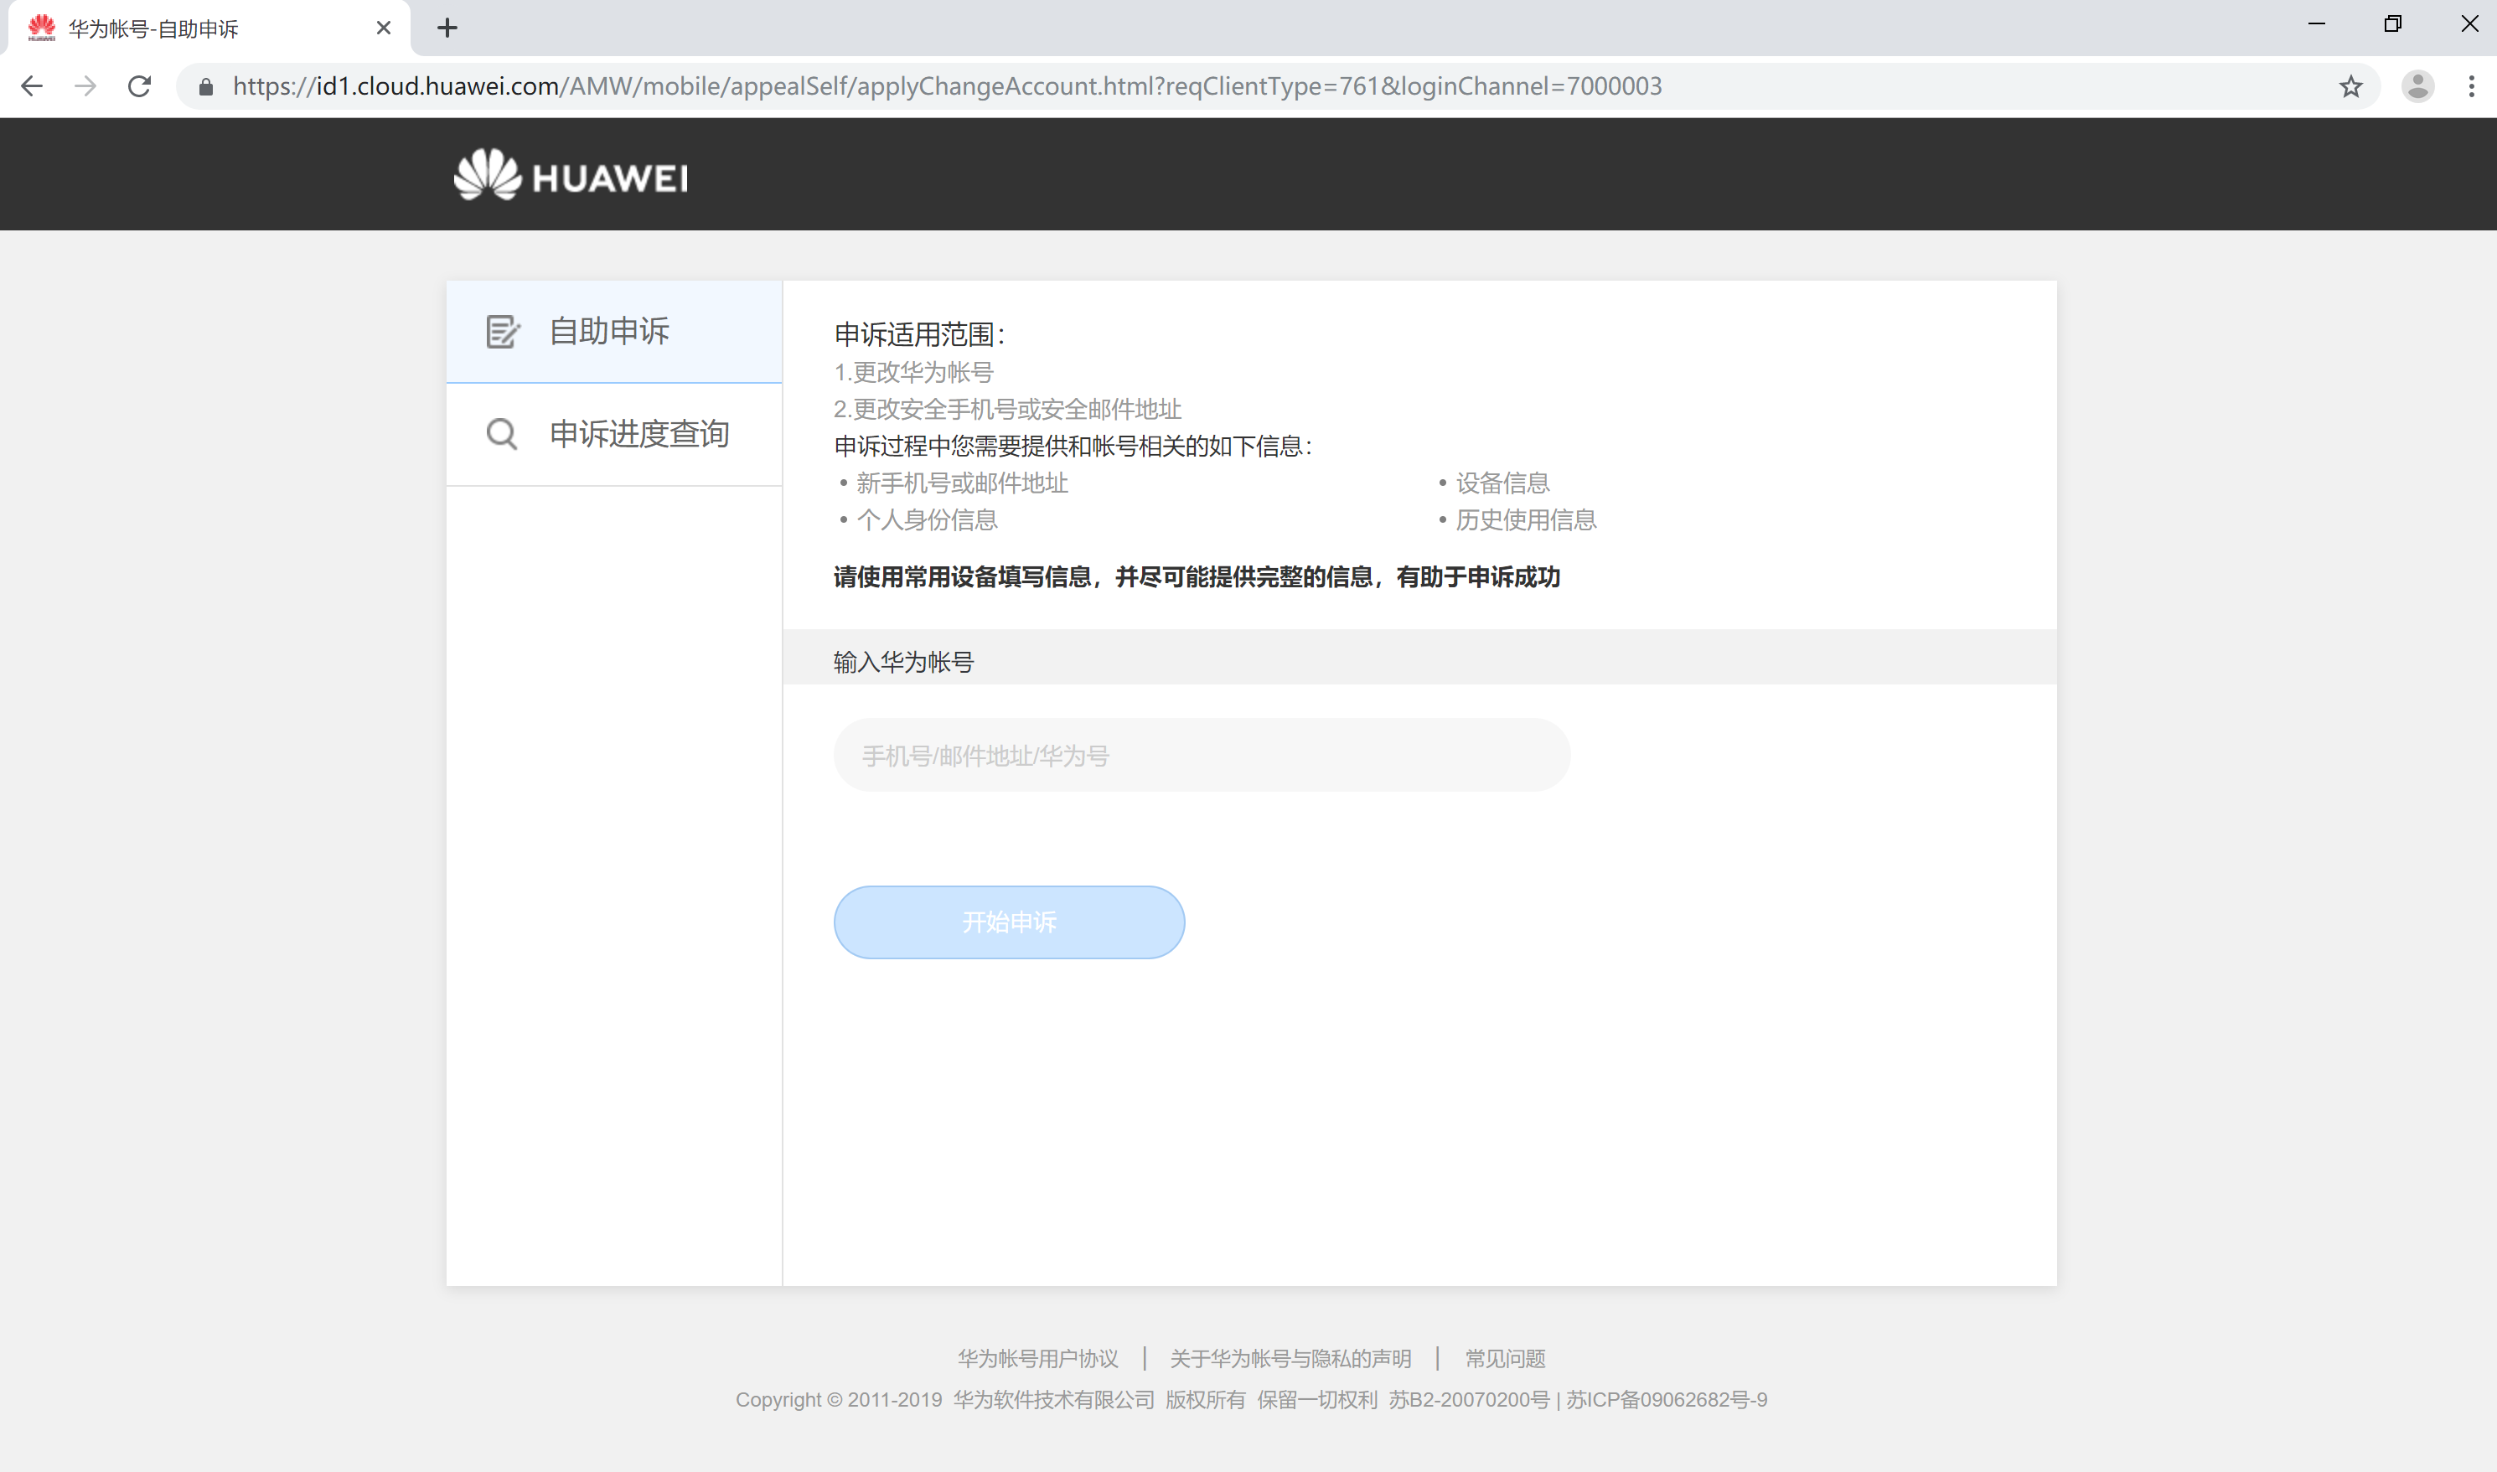This screenshot has height=1472, width=2497.
Task: Click the forward navigation arrow
Action: point(85,86)
